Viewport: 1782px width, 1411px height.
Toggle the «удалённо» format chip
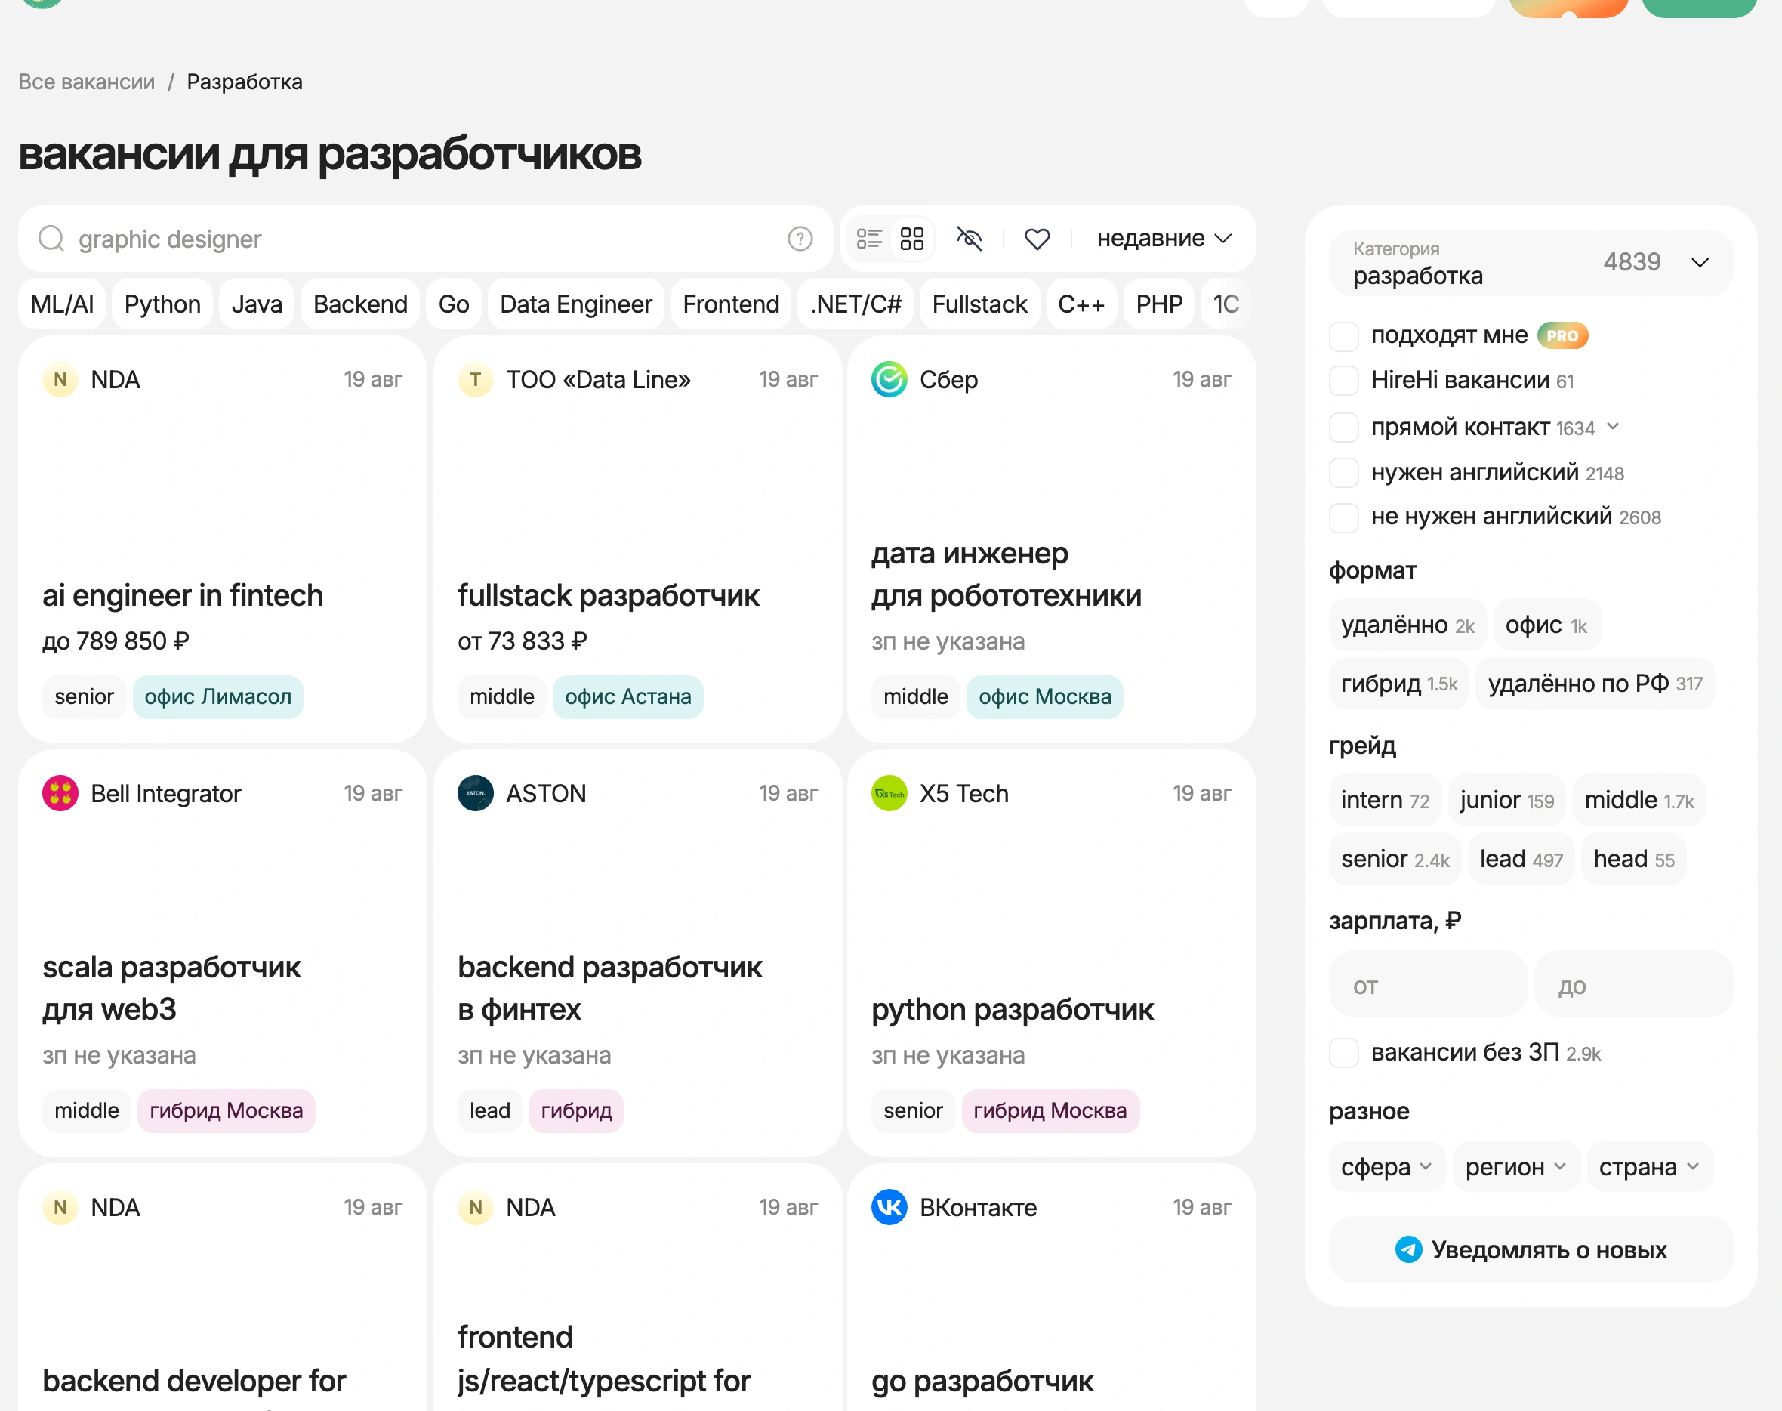(x=1406, y=625)
